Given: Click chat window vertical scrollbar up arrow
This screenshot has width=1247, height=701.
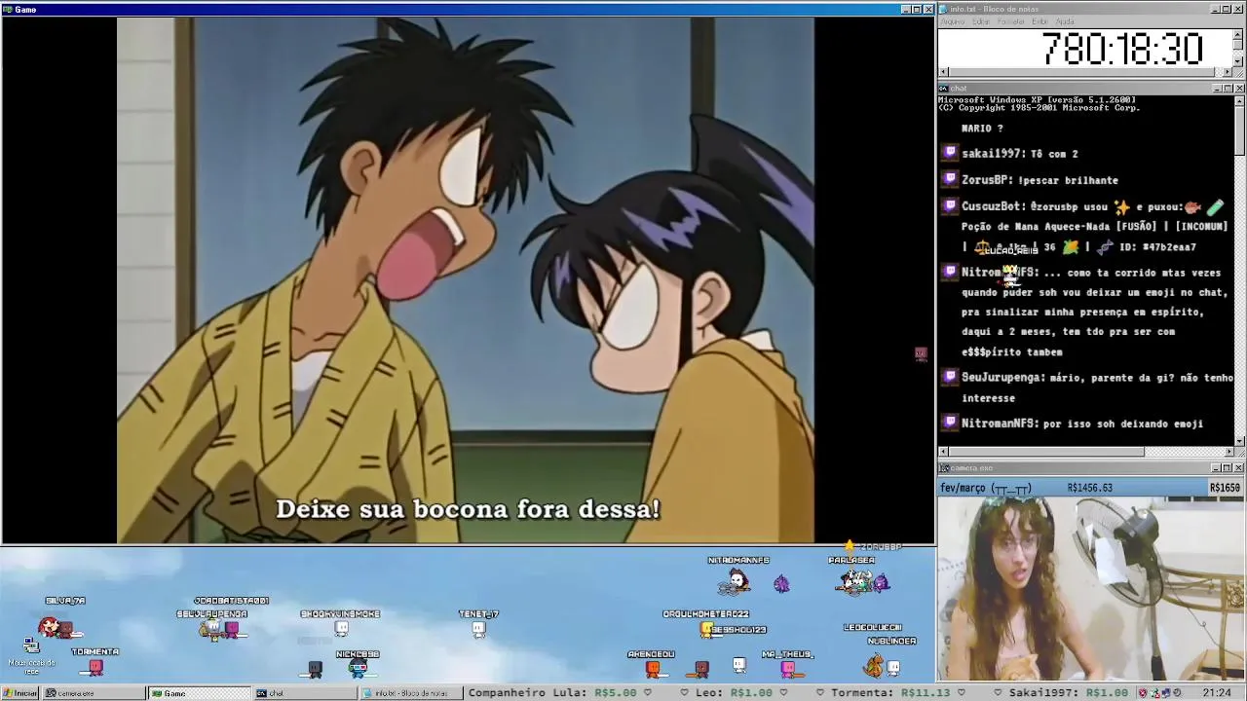Looking at the screenshot, I should [x=1239, y=100].
